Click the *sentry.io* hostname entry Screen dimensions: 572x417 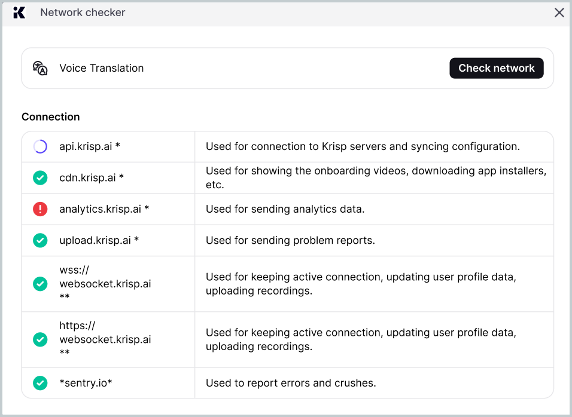(x=86, y=383)
